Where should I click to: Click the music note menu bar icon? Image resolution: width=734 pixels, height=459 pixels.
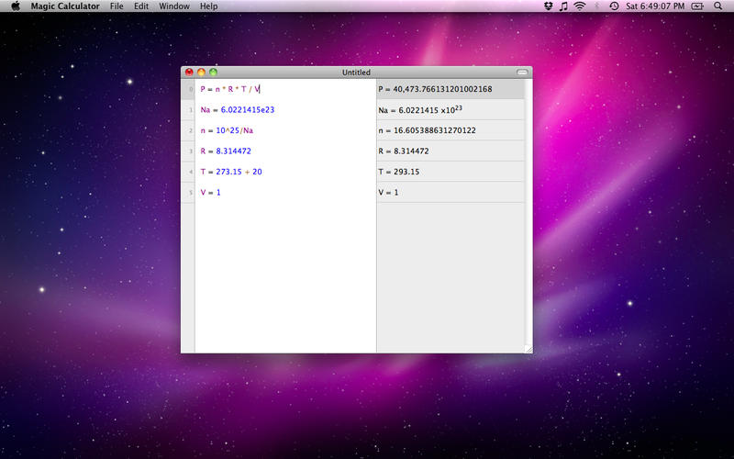pyautogui.click(x=563, y=6)
